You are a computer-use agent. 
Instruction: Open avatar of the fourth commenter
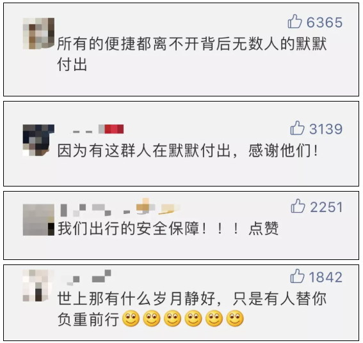38,286
